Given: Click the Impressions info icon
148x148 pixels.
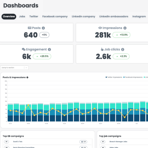Looking at the screenshot, I should (x=125, y=28).
